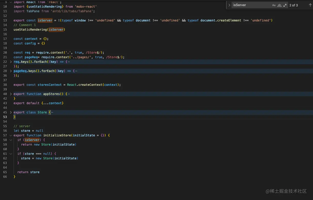Viewport: 313px width, 200px height.
Task: Click storesContext identifier
Action: [50, 85]
